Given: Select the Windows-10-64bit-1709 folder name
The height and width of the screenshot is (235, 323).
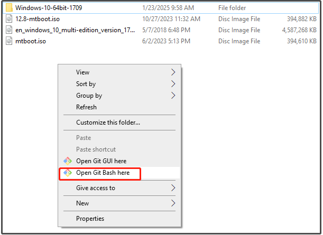Looking at the screenshot, I should (x=49, y=8).
